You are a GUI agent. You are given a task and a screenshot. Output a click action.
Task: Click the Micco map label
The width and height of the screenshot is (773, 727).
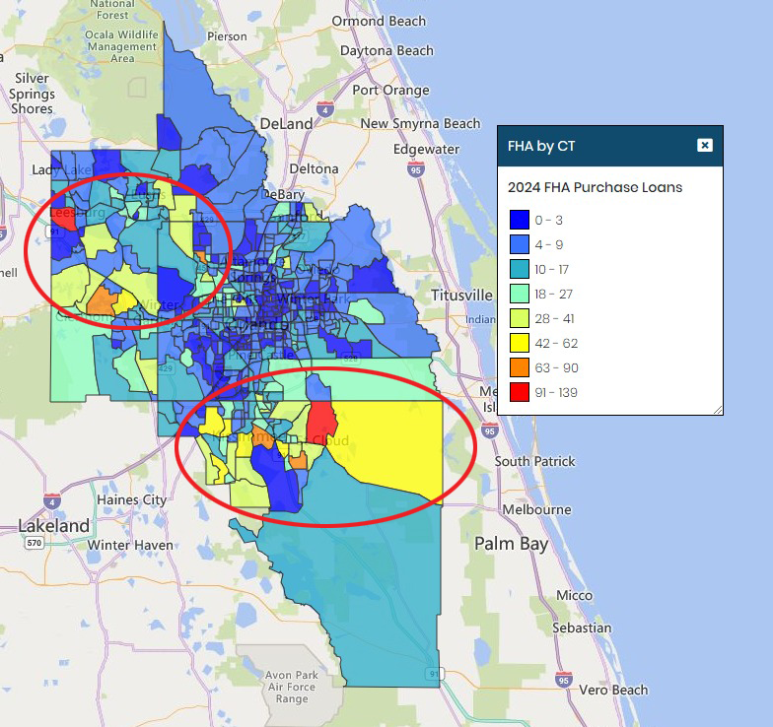point(574,595)
